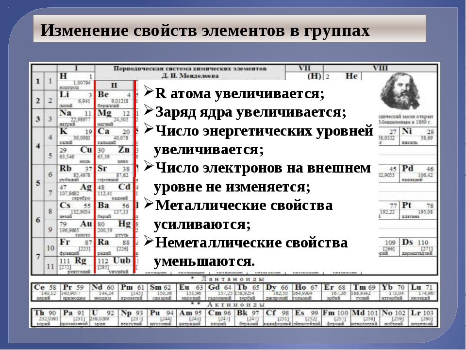Select the bullet 'Неметаллические свойства уменьшаются'
The width and height of the screenshot is (466, 350).
(246, 252)
